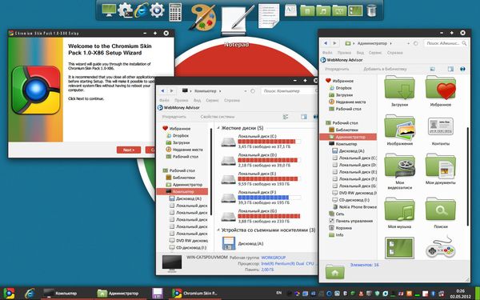Collapse the Жесткие диски (5) group
This screenshot has width=480, height=300.
(x=218, y=128)
